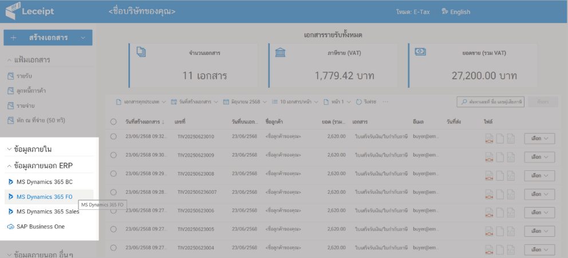Click the document search input field
568x258 pixels.
491,102
